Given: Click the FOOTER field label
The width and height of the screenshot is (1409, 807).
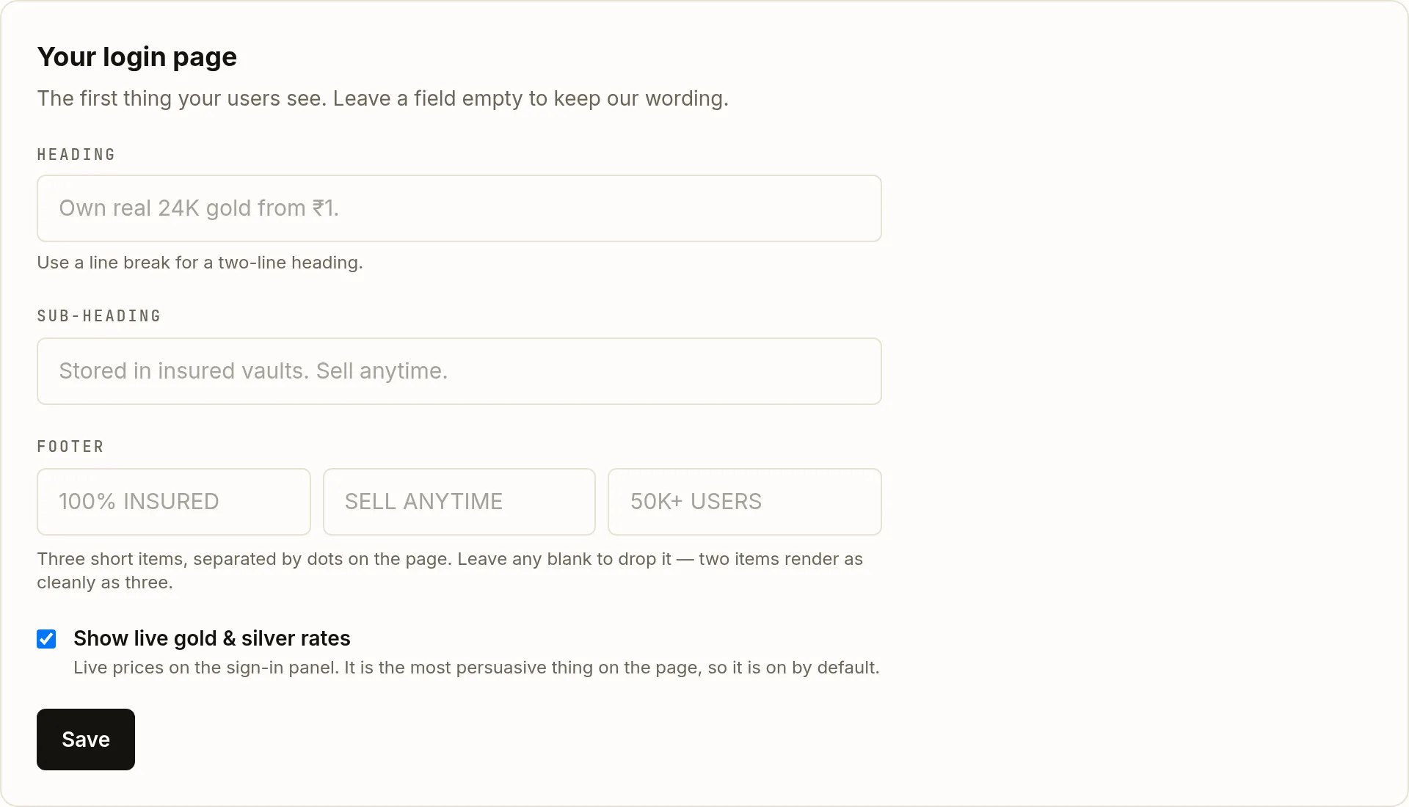Looking at the screenshot, I should pyautogui.click(x=70, y=447).
